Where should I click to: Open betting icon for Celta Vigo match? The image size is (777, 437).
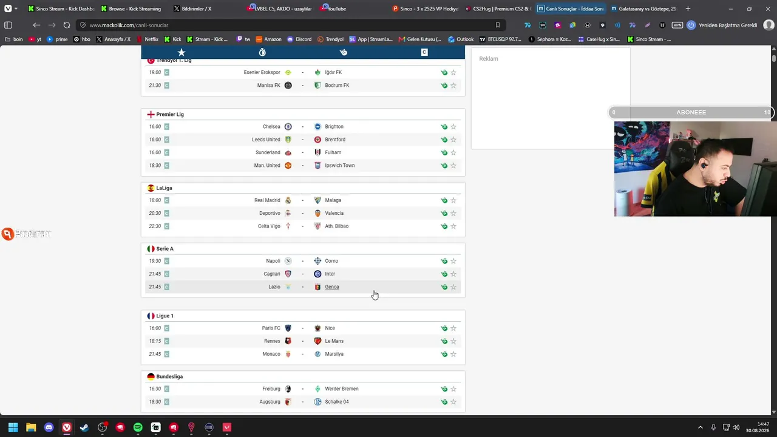click(444, 226)
